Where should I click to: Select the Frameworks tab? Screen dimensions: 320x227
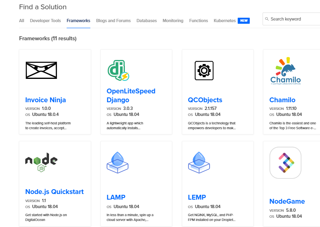tap(78, 21)
